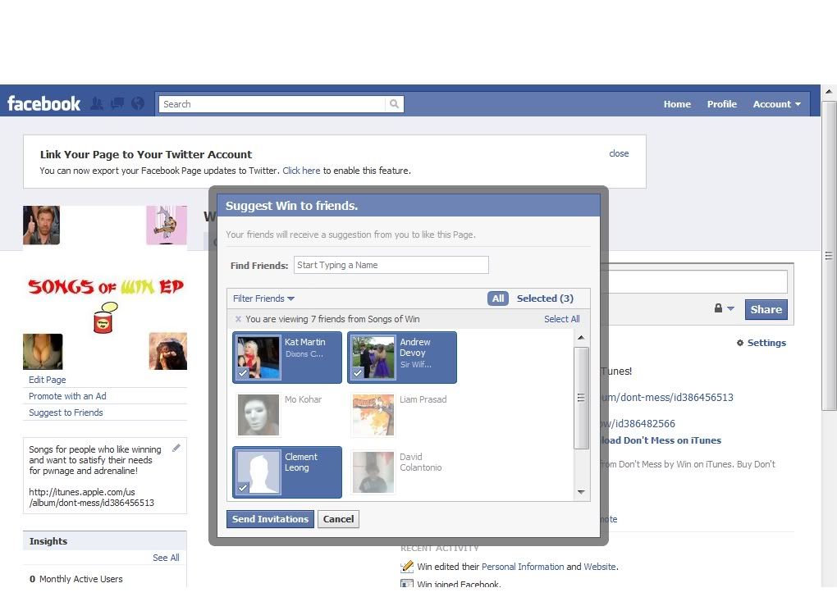Open the notifications globe icon

[138, 104]
